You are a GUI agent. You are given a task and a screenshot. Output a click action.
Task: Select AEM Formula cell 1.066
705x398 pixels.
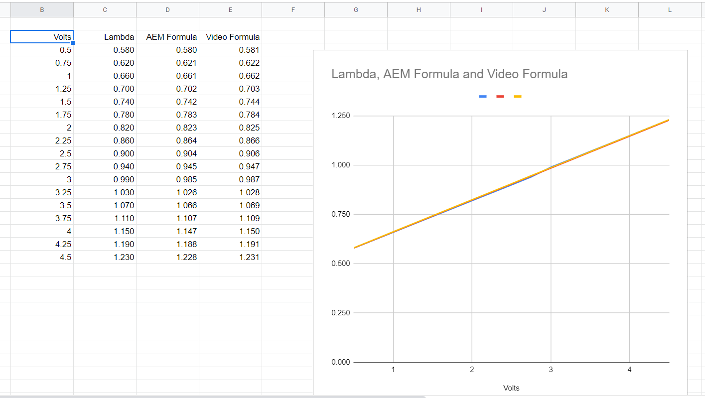pyautogui.click(x=167, y=205)
